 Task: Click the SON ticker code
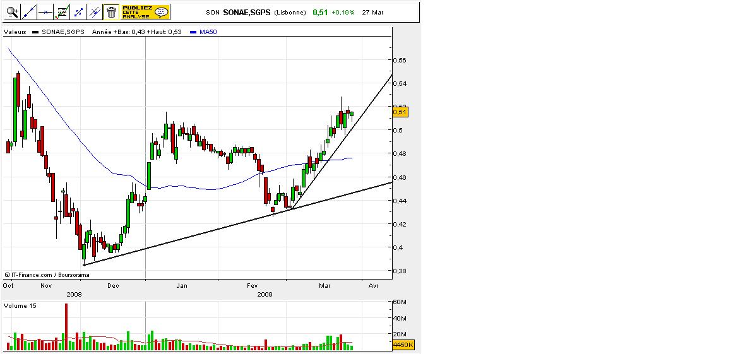213,13
